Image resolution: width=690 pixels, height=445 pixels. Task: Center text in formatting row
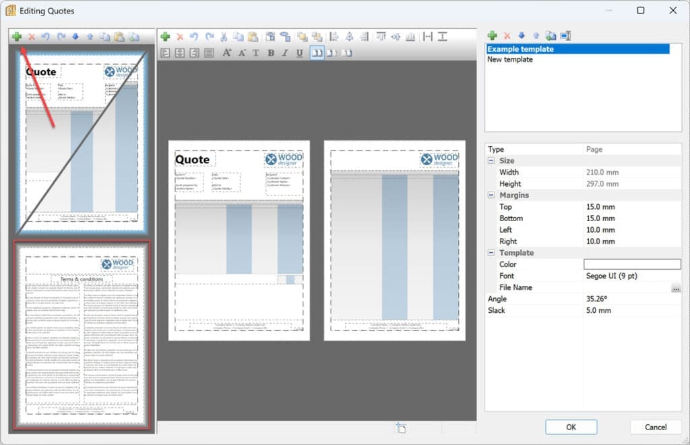180,53
